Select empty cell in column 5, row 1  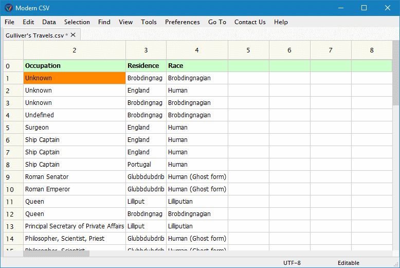coord(248,78)
